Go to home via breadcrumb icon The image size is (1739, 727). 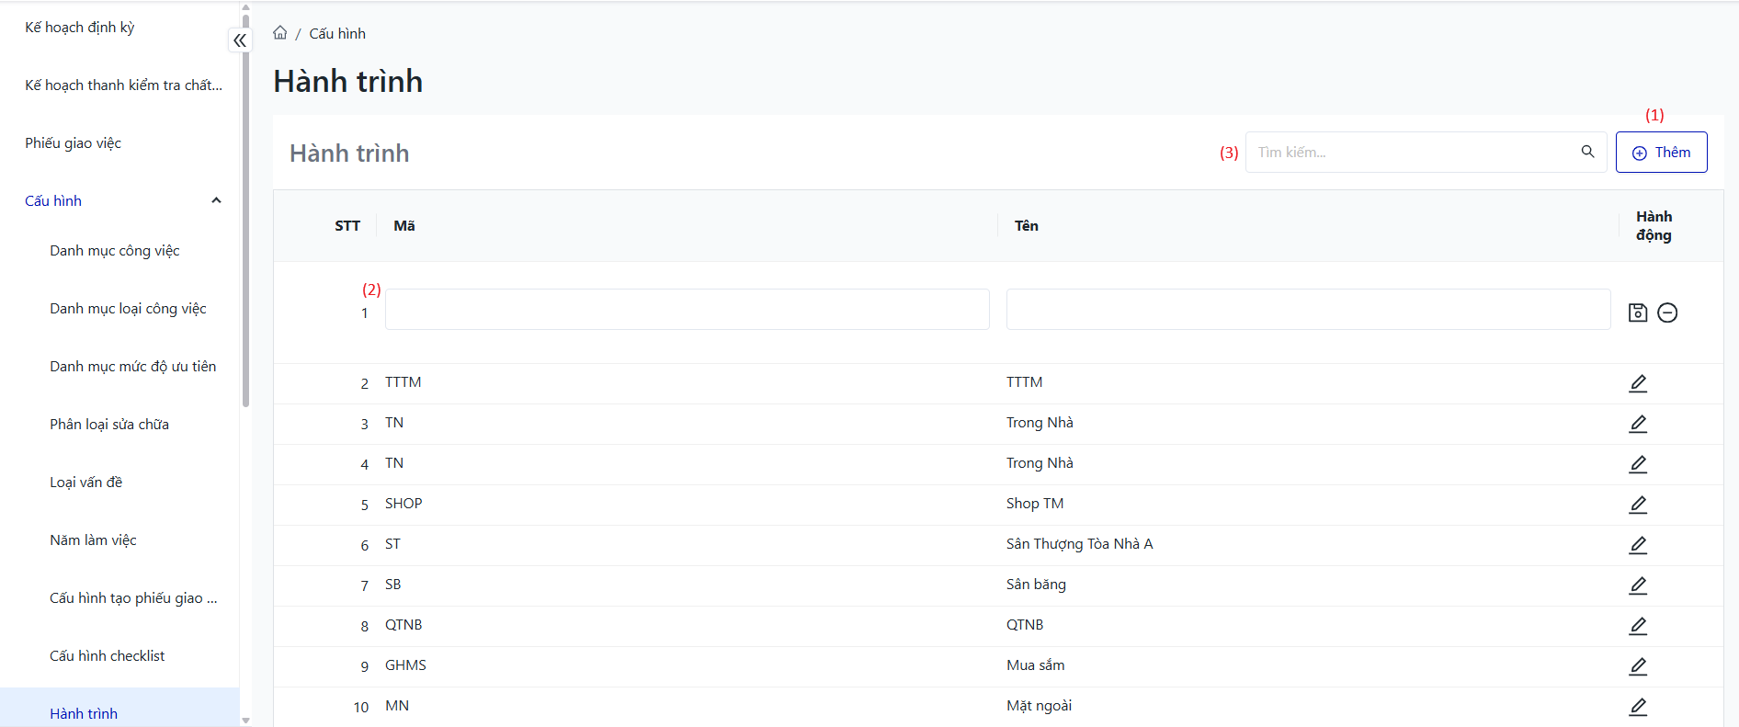point(280,33)
